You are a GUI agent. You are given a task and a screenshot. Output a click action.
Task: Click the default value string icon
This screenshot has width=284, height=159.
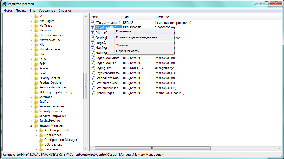pyautogui.click(x=93, y=23)
